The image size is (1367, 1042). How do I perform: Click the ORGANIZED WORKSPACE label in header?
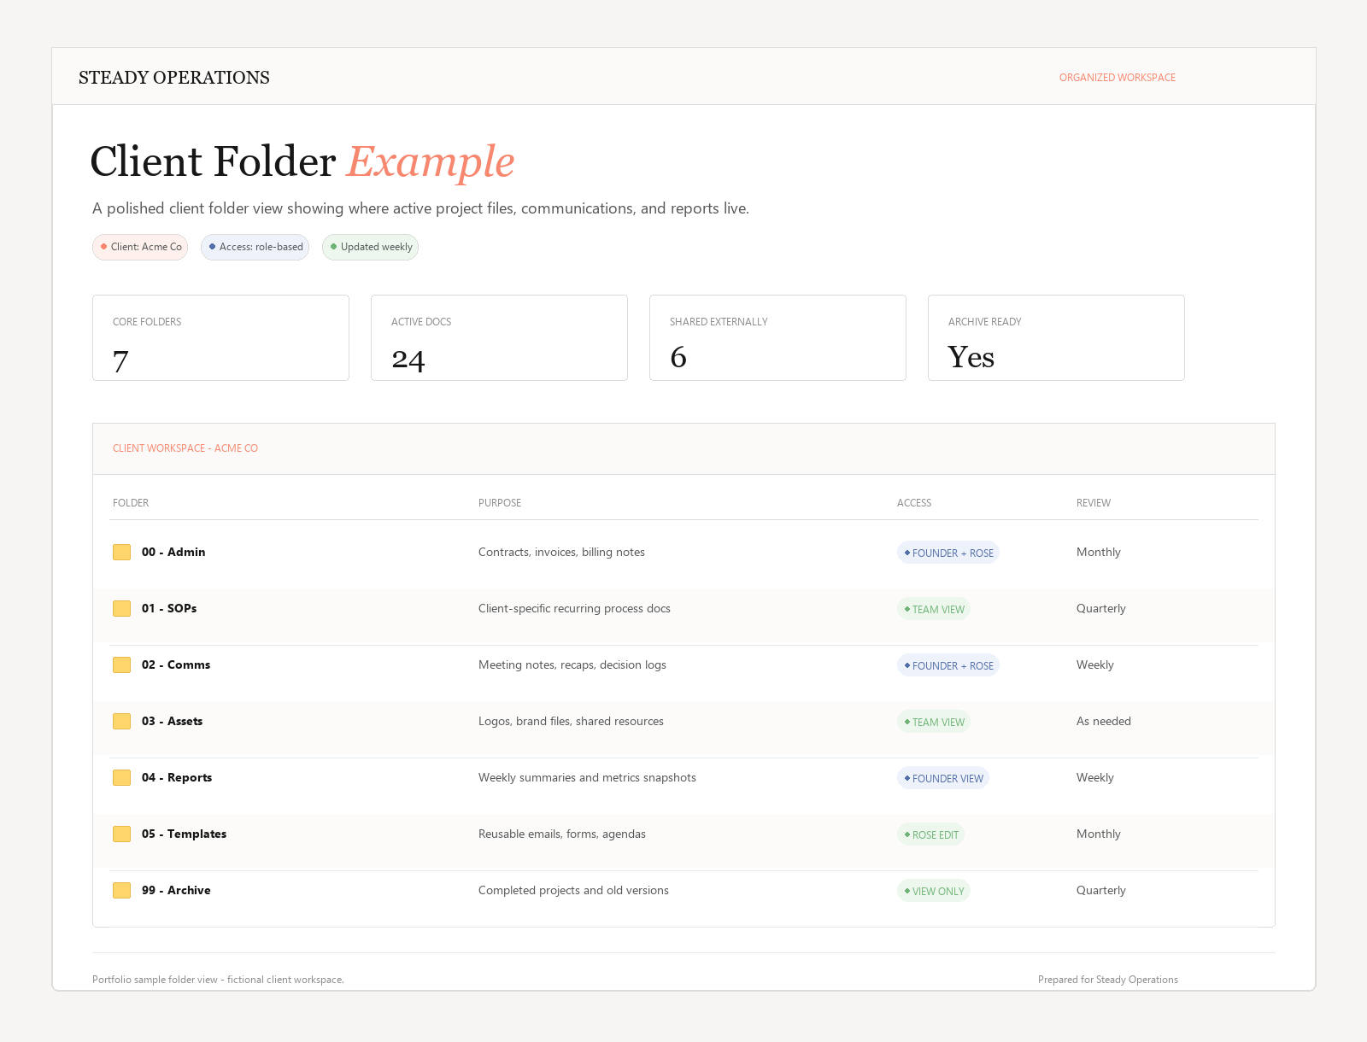[1118, 78]
